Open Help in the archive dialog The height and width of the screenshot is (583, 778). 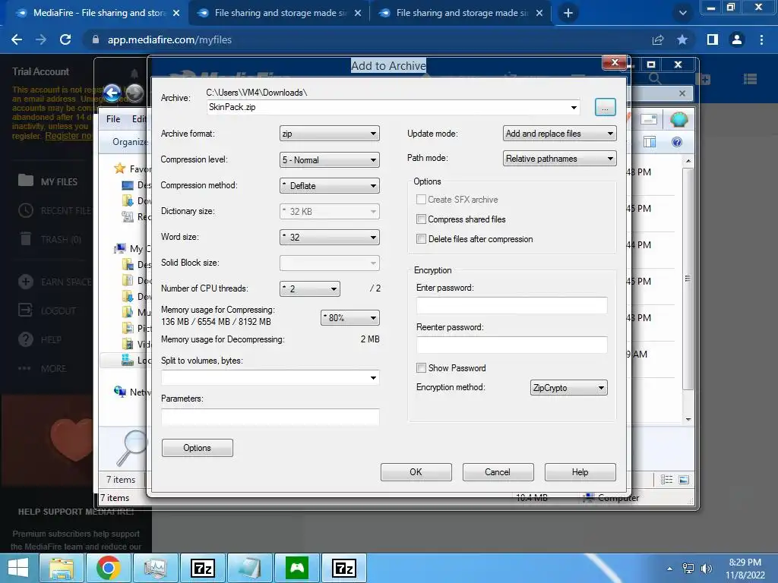(x=580, y=472)
